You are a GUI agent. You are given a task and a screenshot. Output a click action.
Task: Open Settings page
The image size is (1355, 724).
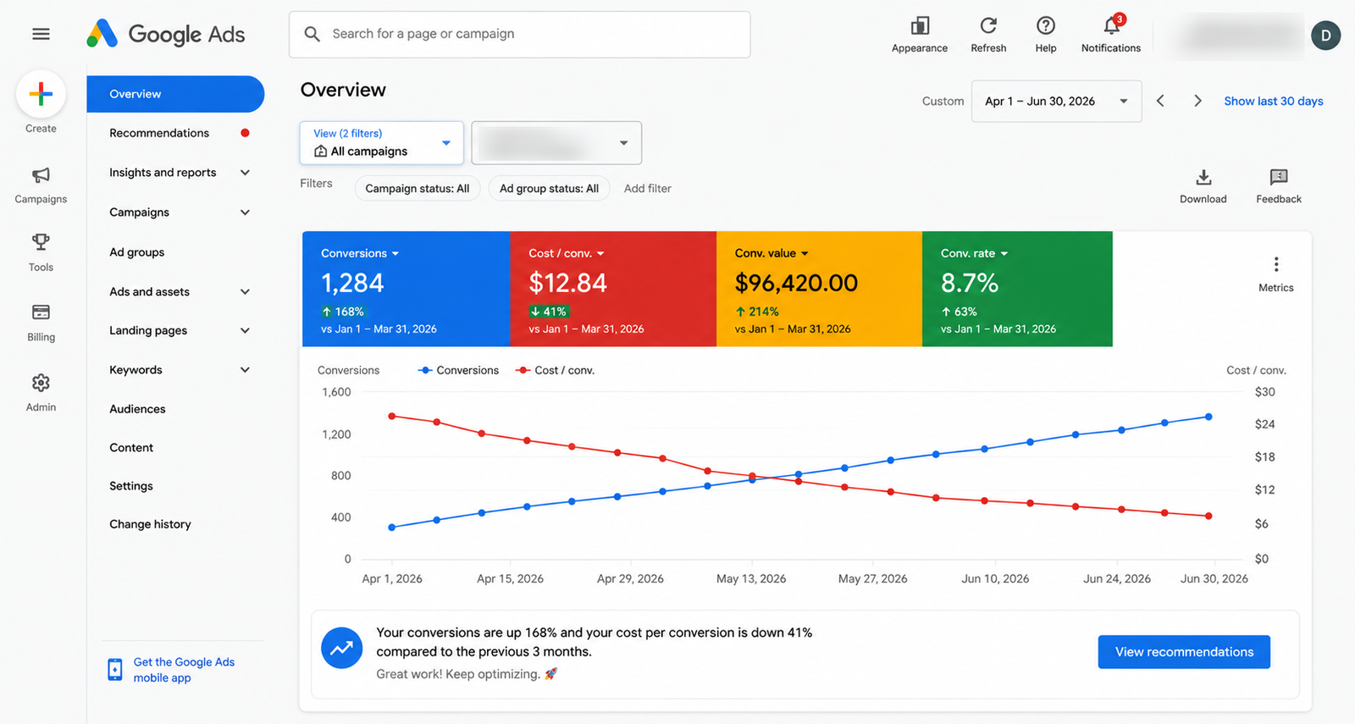pos(131,486)
